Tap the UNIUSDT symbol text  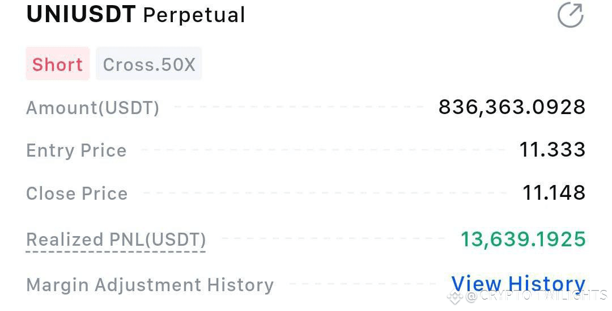pyautogui.click(x=81, y=14)
